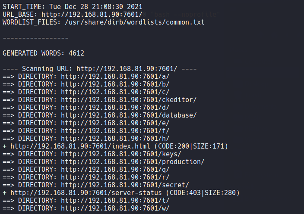304x214 pixels.
Task: Open the /keys/ directory link
Action: point(121,154)
